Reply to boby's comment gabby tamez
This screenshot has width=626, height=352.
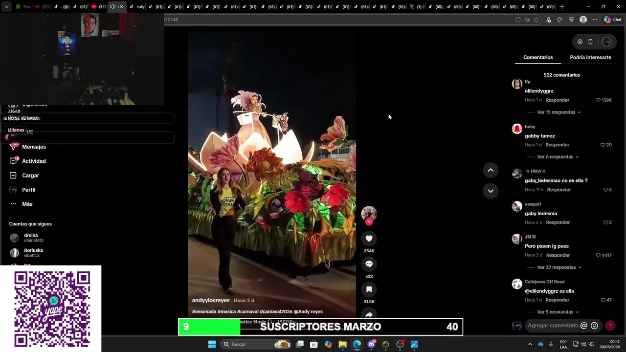pos(558,145)
